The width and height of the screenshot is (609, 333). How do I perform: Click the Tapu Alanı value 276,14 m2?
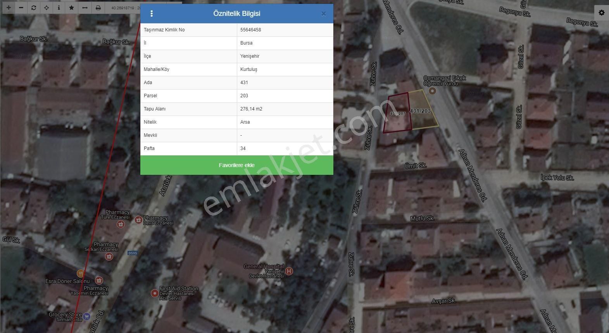click(x=251, y=109)
